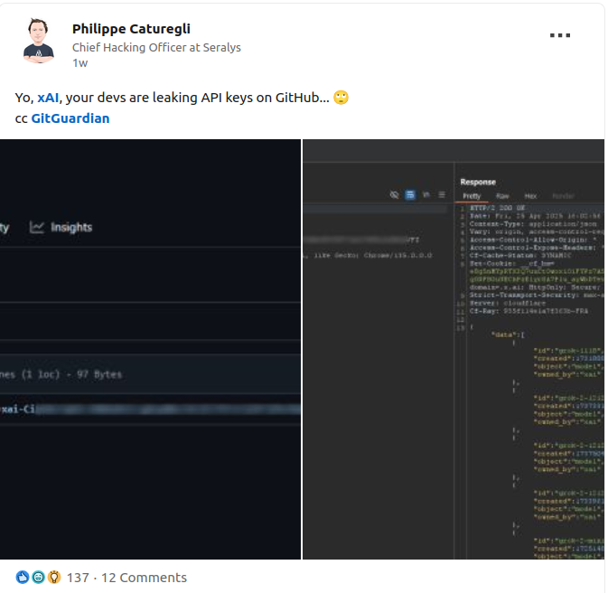Click the 1w post timestamp
The image size is (608, 593).
coord(80,63)
